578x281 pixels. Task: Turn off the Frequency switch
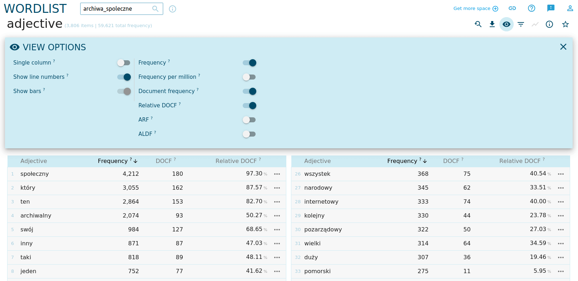tap(250, 63)
